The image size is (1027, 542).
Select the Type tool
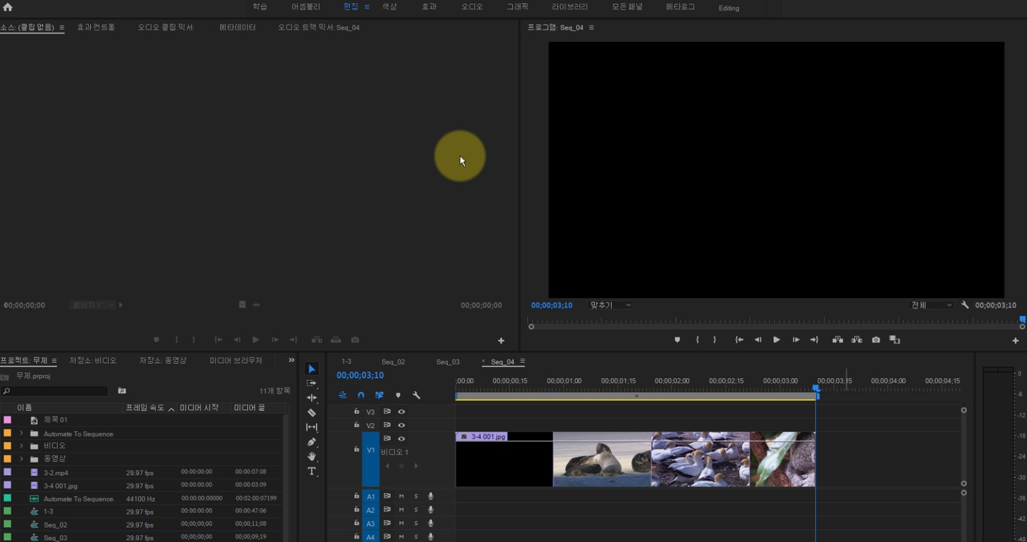pyautogui.click(x=311, y=471)
